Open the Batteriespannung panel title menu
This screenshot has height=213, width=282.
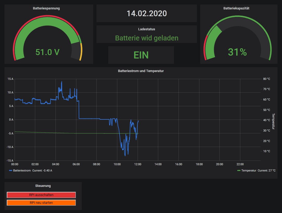(46, 8)
